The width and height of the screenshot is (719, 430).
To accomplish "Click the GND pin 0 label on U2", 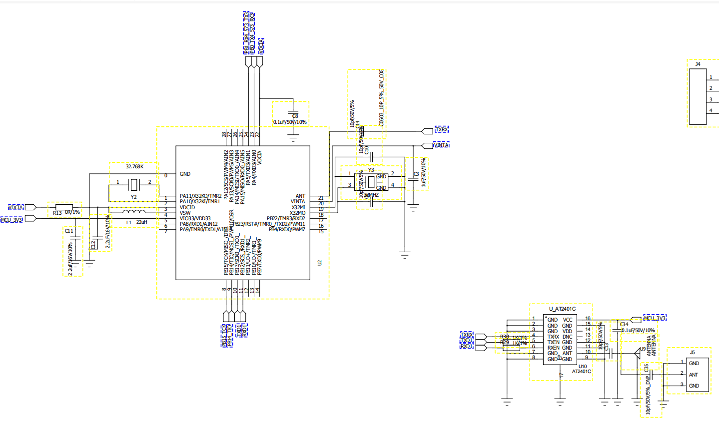I will (x=185, y=174).
